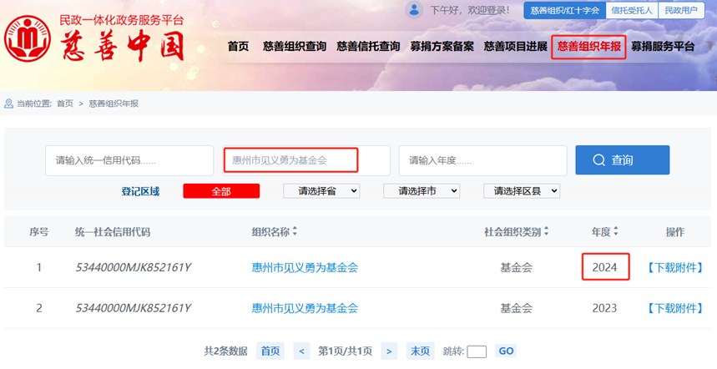Click the 慈善中国 red logo emblem
Viewport: 717px width, 369px height.
[x=28, y=39]
